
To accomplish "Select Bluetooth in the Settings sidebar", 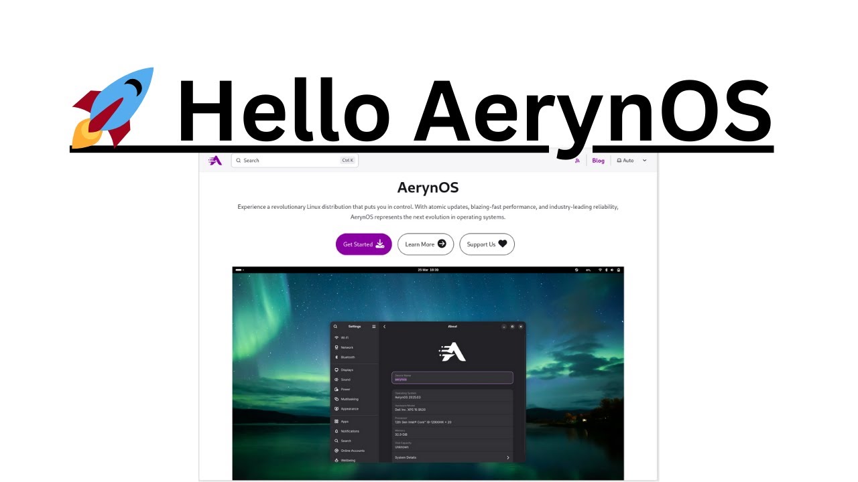I will (x=355, y=357).
